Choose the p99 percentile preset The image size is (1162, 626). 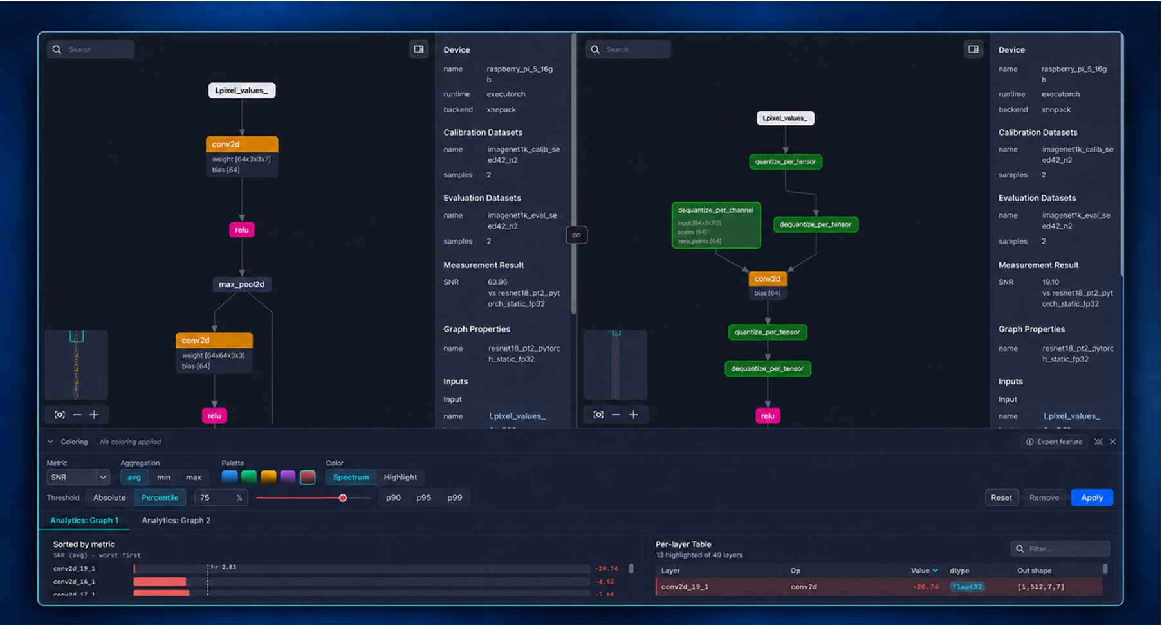coord(454,498)
